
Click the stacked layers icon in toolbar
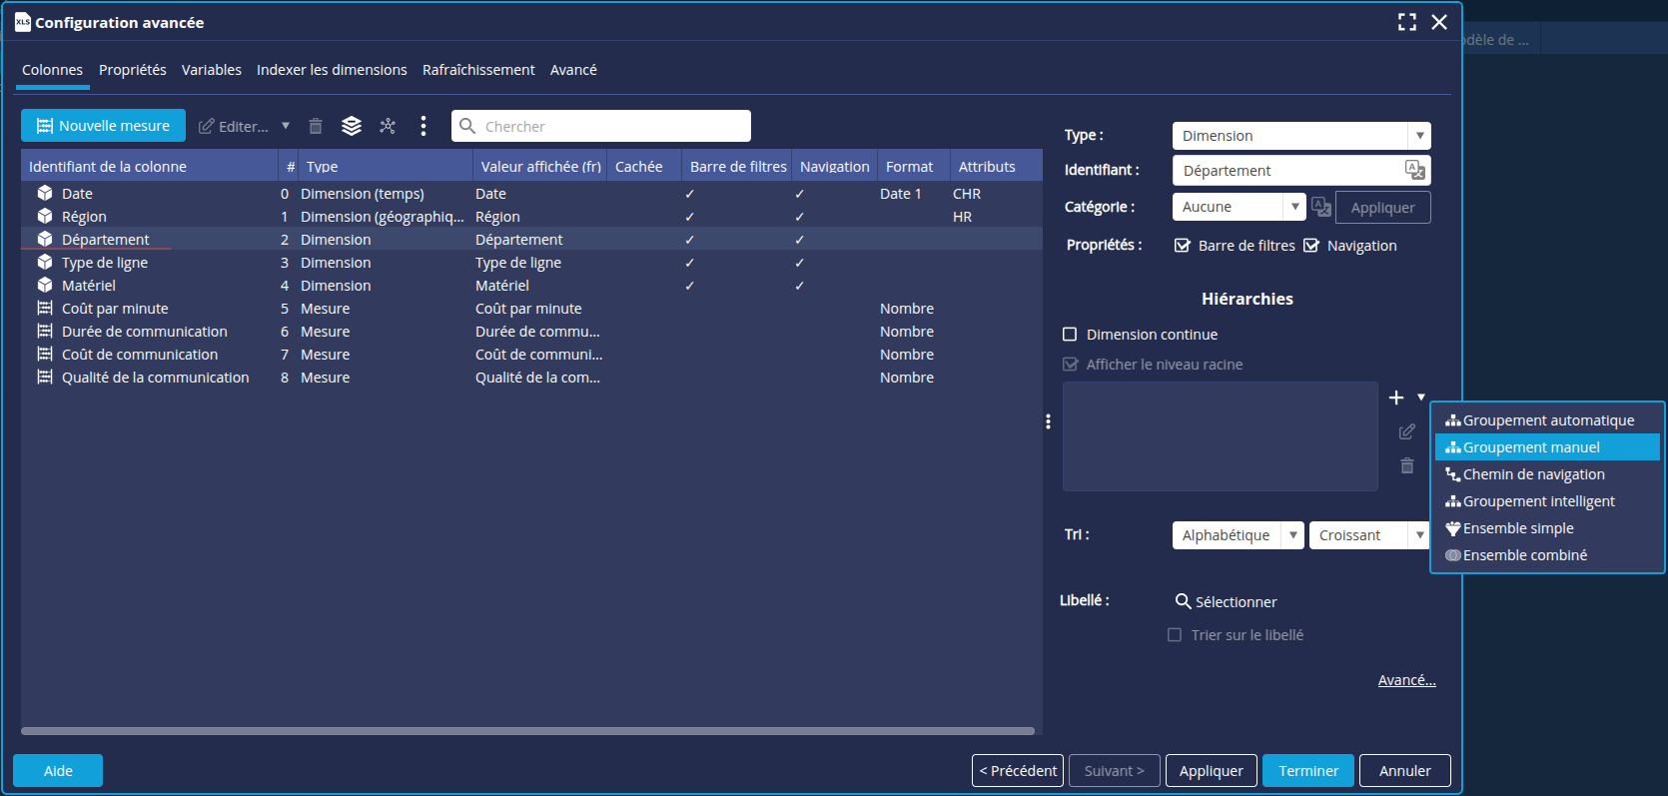(352, 126)
